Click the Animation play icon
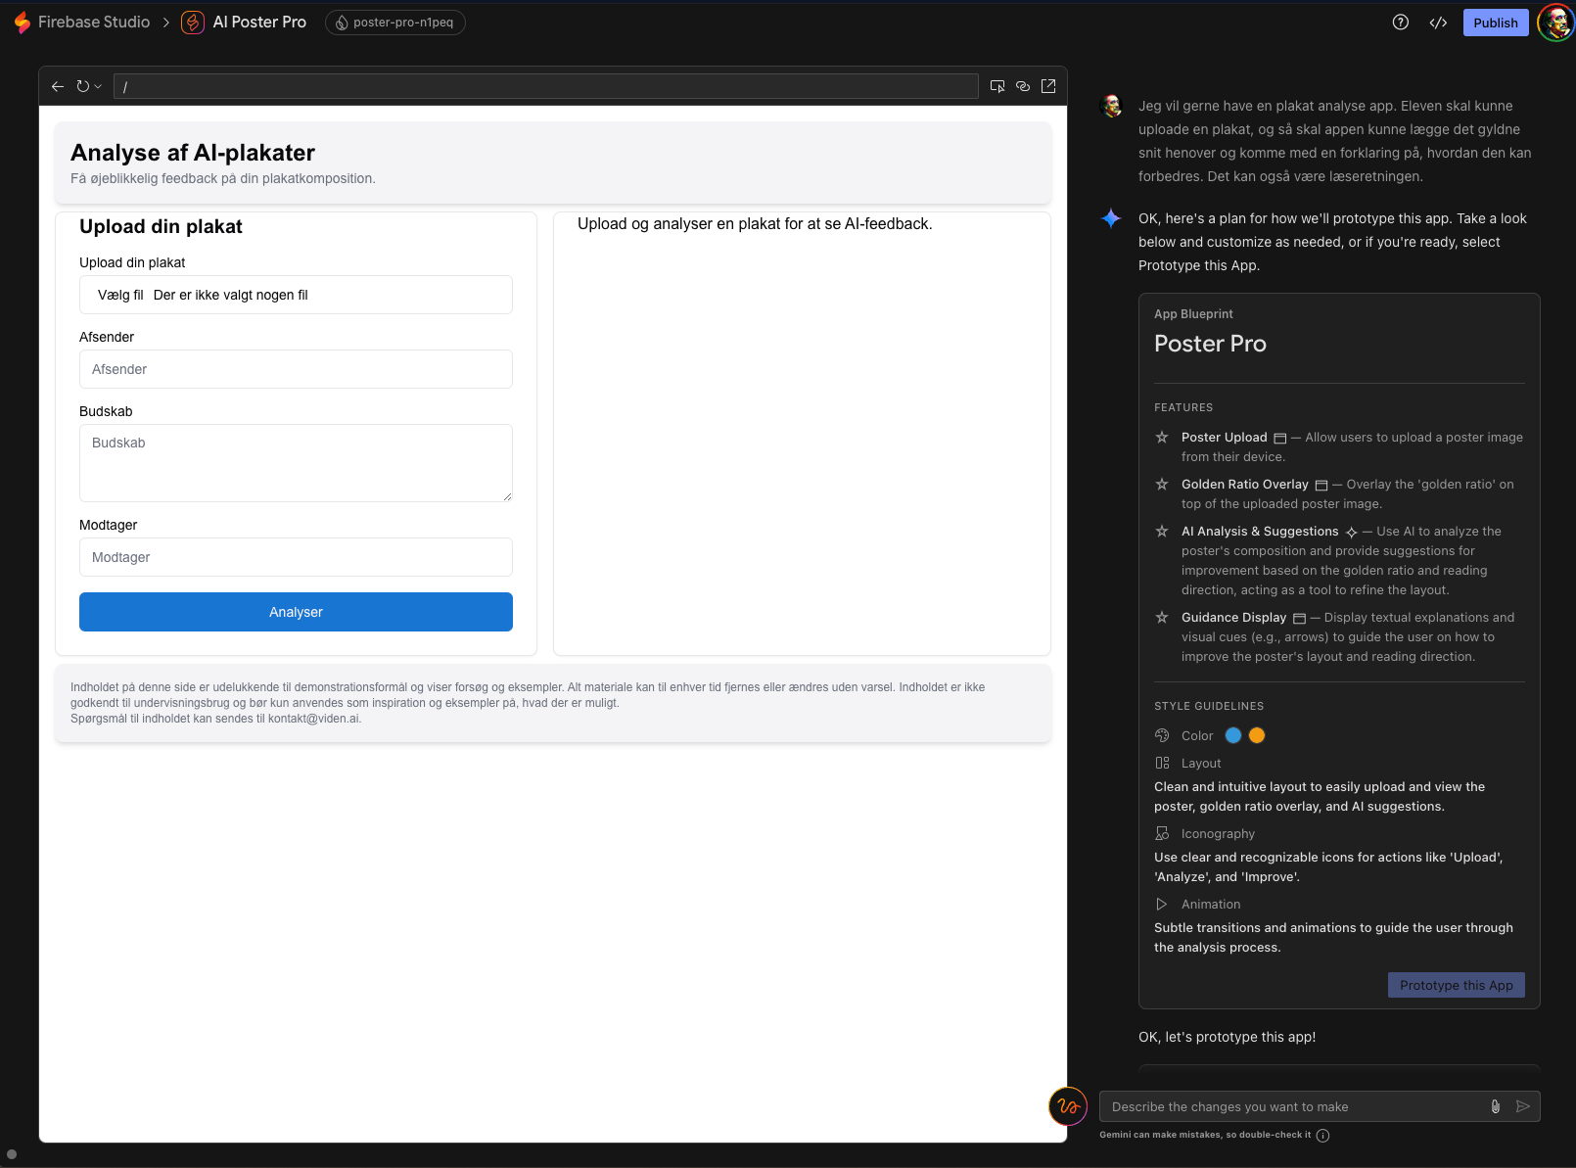 click(x=1162, y=904)
